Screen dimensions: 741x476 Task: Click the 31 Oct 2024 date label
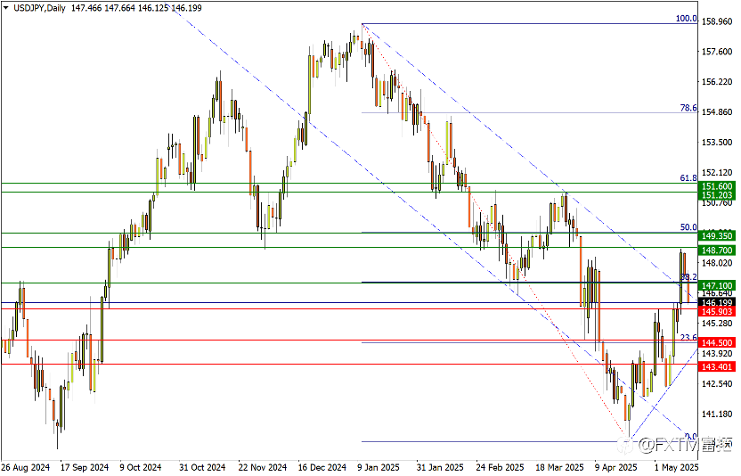tap(202, 467)
